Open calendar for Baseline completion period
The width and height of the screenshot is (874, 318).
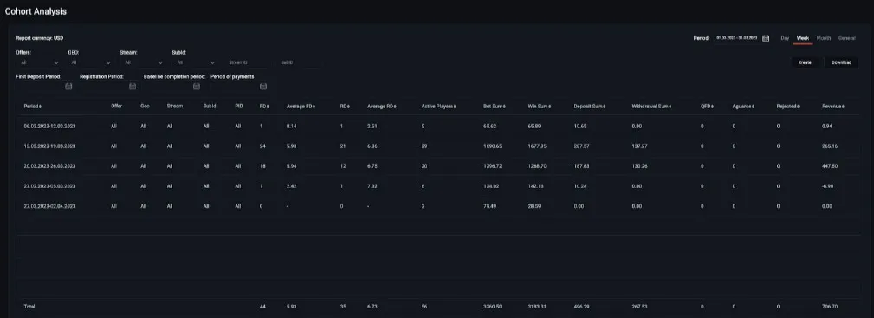click(197, 87)
